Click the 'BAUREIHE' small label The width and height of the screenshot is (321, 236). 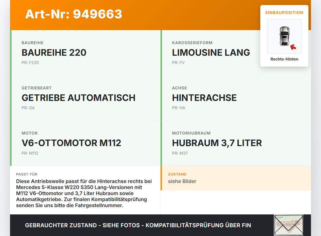tap(33, 43)
